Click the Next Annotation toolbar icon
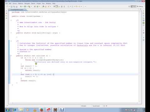 (x=68, y=7)
